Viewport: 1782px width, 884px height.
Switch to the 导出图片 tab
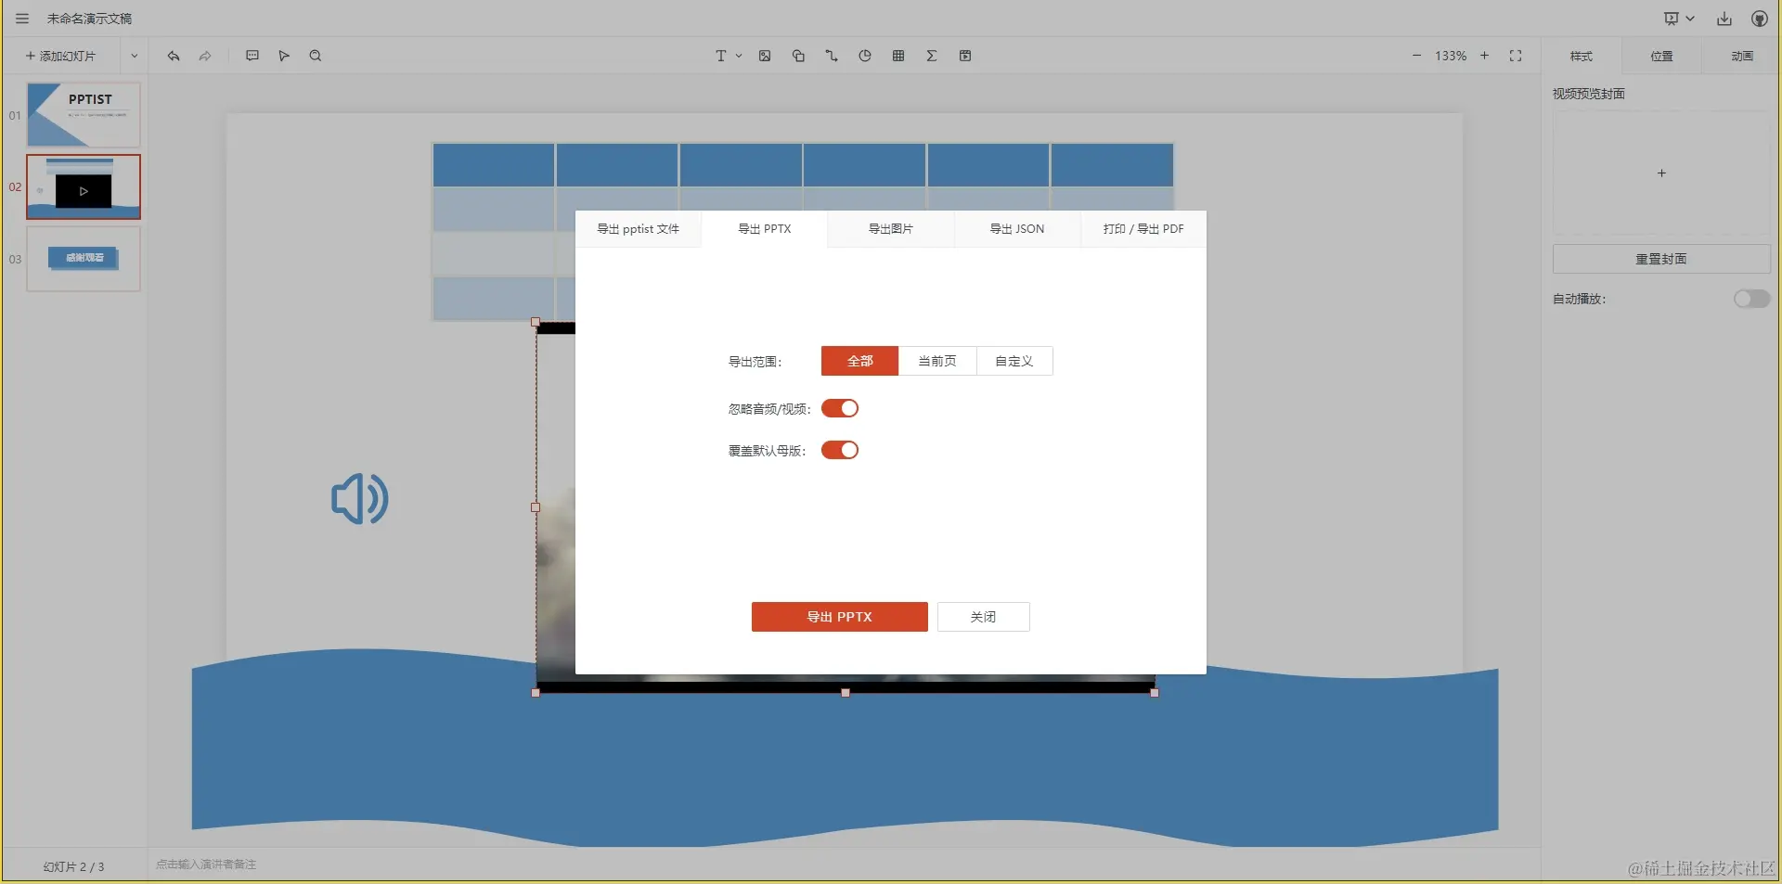coord(890,228)
